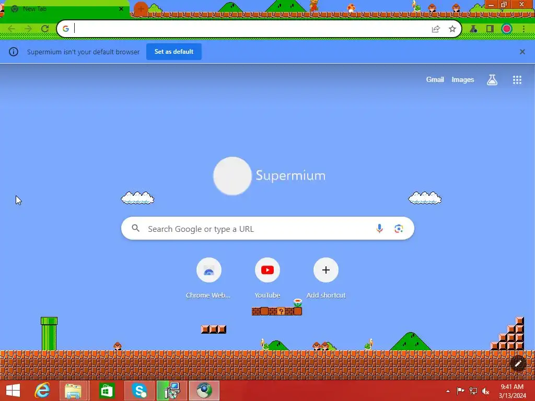
Task: Open the Google apps grid
Action: (x=517, y=80)
